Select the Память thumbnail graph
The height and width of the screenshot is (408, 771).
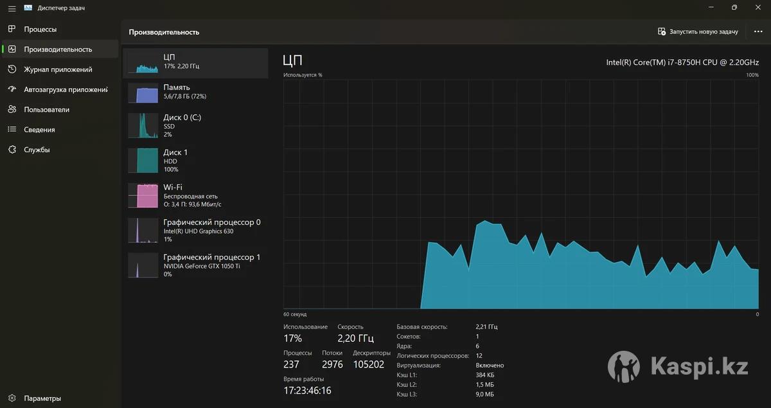coord(143,93)
